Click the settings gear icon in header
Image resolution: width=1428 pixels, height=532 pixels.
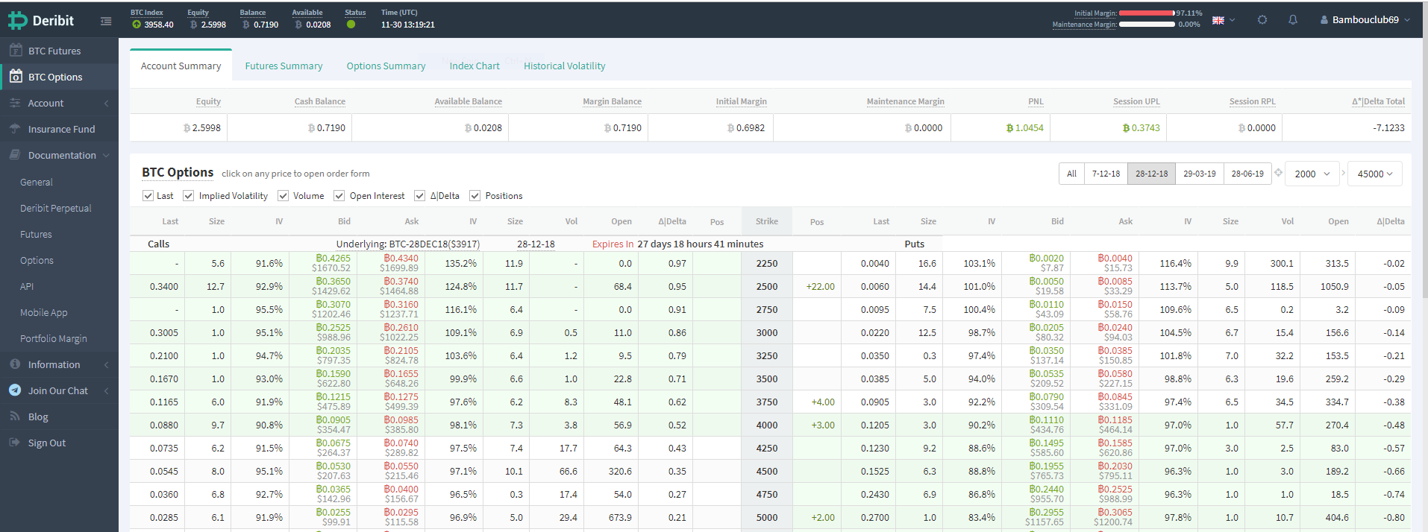pos(1262,20)
